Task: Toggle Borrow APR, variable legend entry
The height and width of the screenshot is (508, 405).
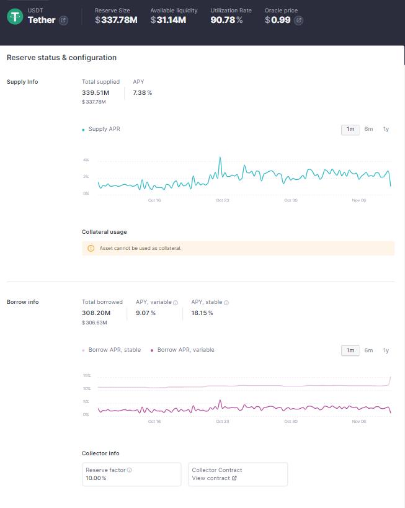Action: (x=185, y=350)
